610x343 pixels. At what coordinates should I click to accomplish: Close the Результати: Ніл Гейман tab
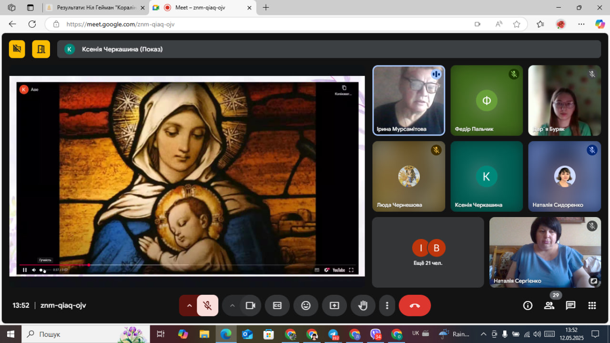tap(142, 8)
